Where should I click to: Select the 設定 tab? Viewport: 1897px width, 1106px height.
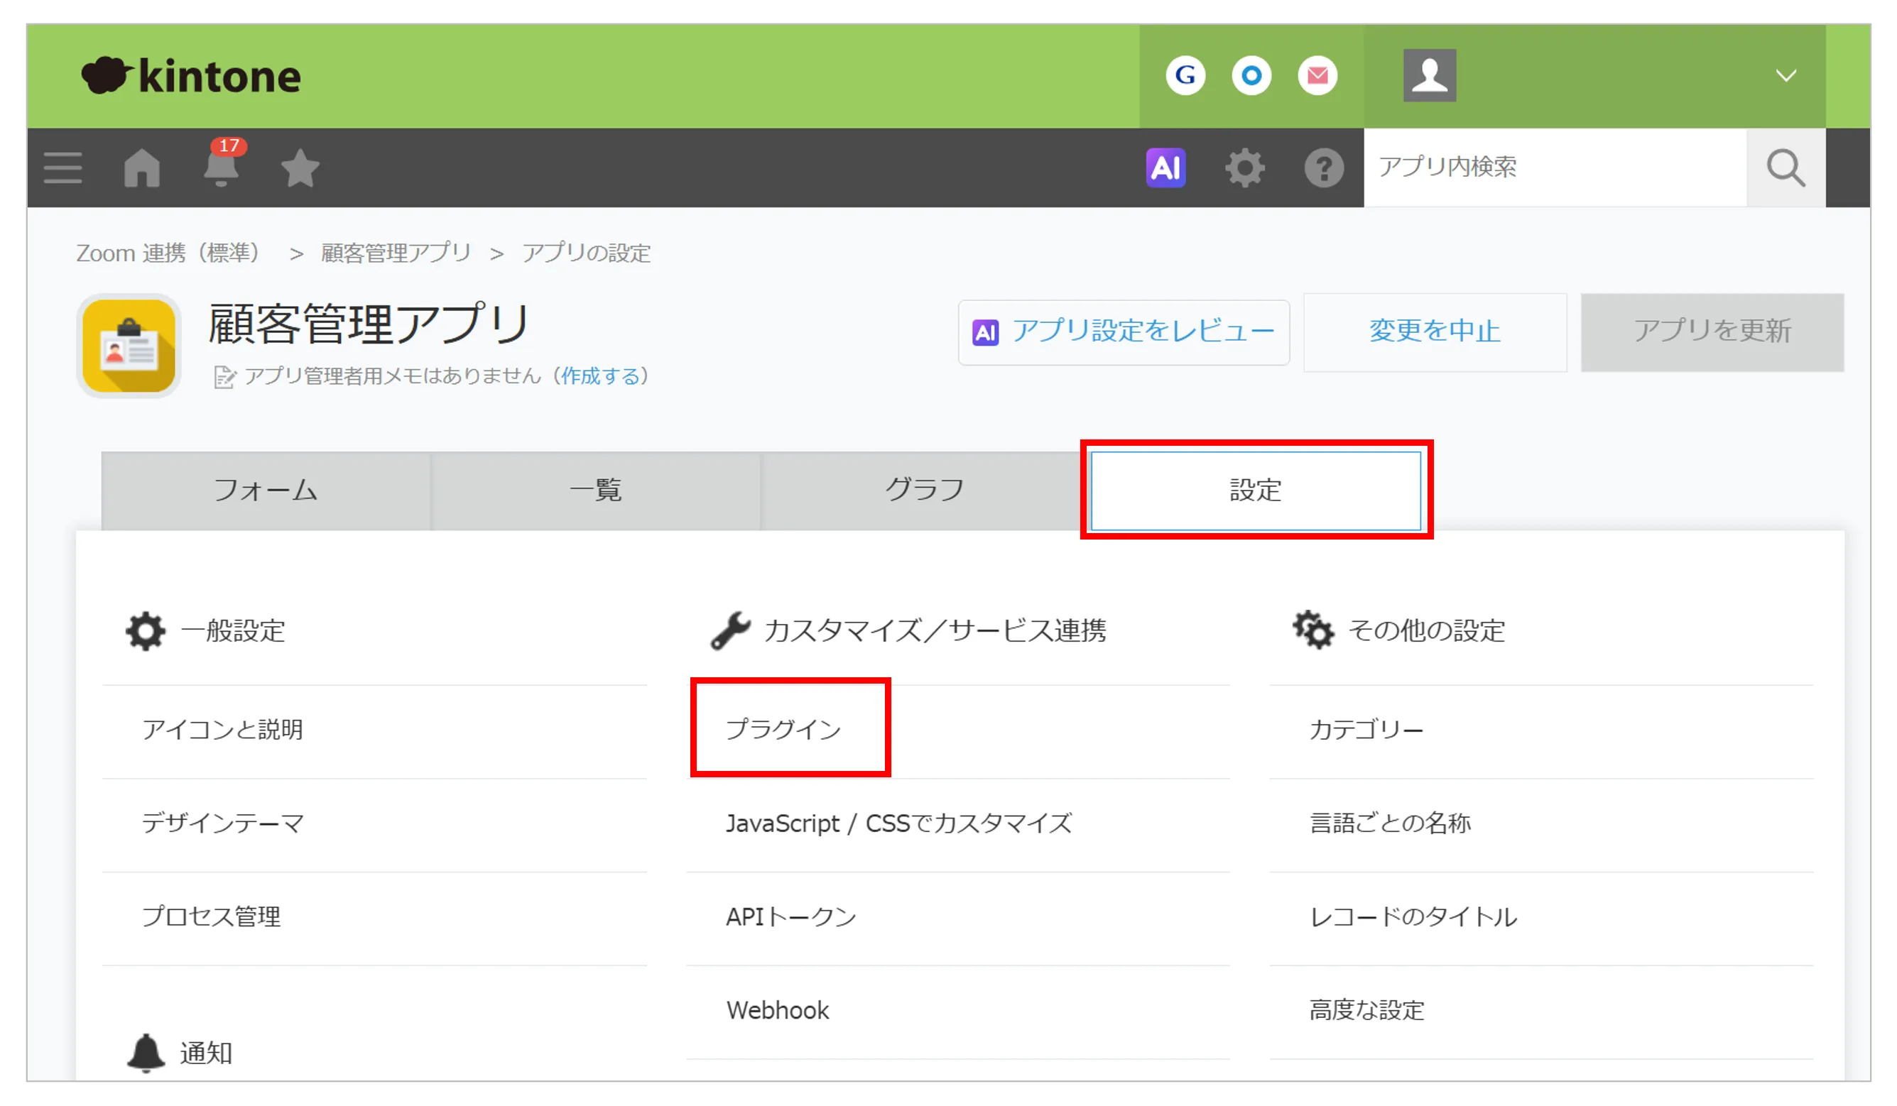click(1256, 491)
